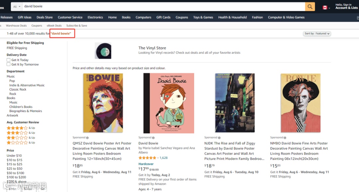359x192 pixels.
Task: Open the Canada flag country selector
Action: click(x=326, y=8)
